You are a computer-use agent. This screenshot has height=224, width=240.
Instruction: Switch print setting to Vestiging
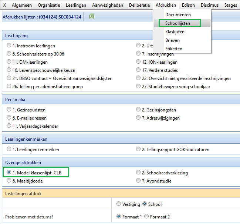(118, 204)
